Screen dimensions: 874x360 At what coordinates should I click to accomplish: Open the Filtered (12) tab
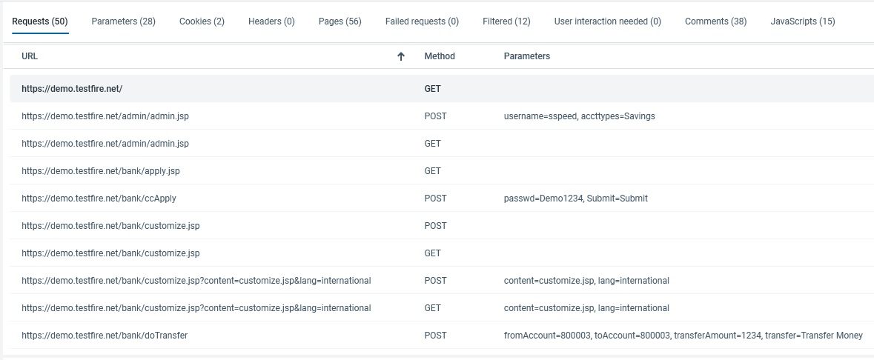coord(506,21)
